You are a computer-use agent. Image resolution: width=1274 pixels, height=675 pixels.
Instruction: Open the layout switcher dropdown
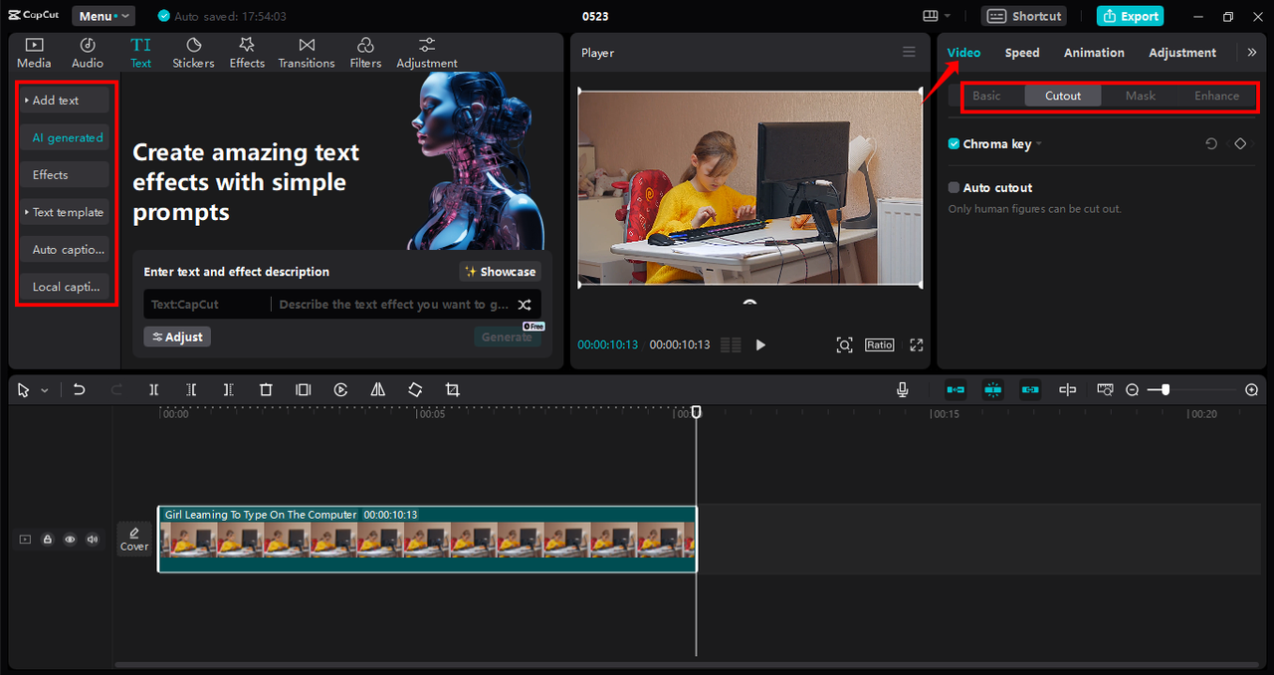[937, 16]
